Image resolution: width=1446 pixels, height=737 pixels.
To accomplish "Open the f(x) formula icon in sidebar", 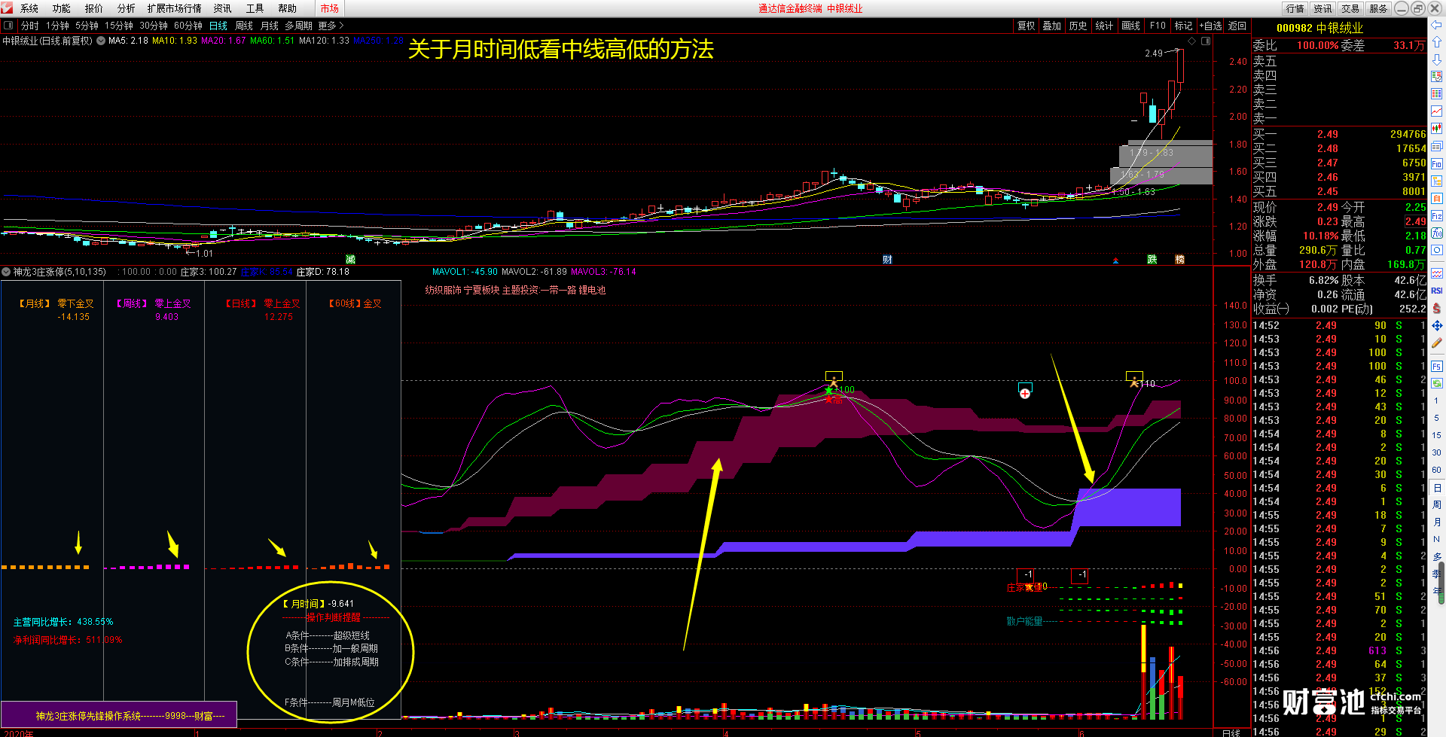I will 1436,233.
